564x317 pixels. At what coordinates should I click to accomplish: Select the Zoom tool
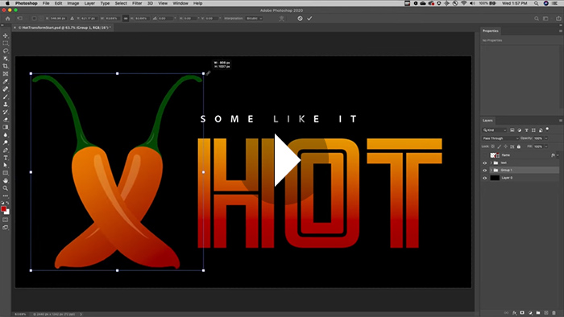(x=6, y=188)
